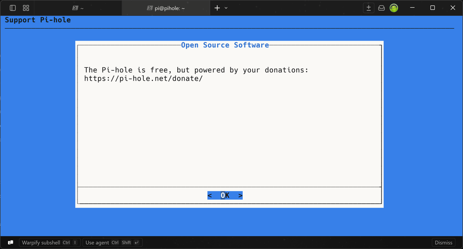
Task: Dismiss the bottom banner
Action: (x=444, y=243)
